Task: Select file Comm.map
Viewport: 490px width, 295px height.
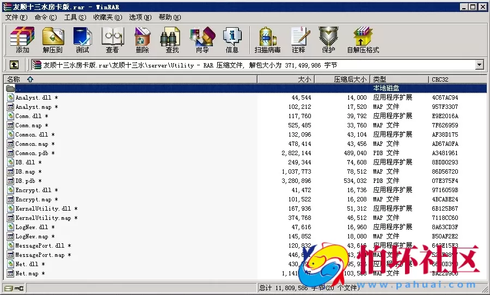Action: click(32, 125)
